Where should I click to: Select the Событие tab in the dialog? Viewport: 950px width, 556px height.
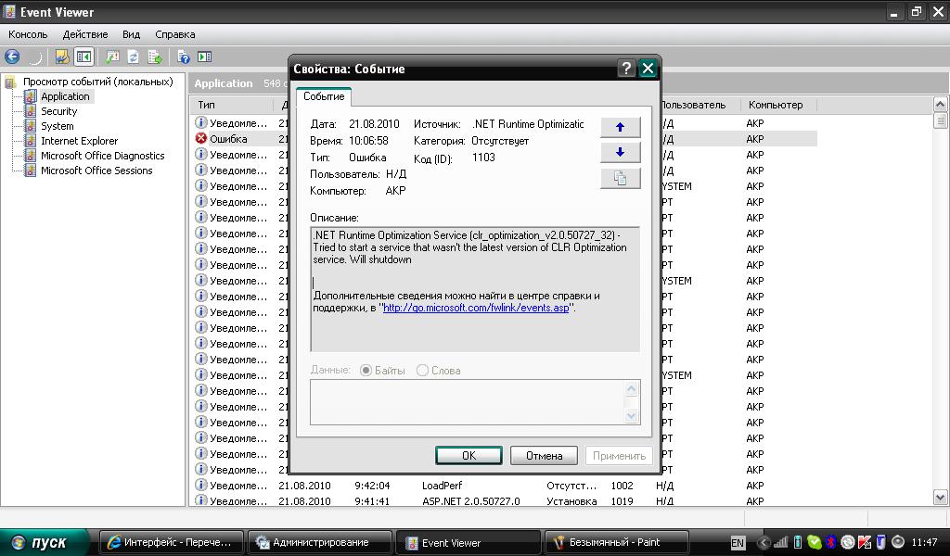pos(324,96)
